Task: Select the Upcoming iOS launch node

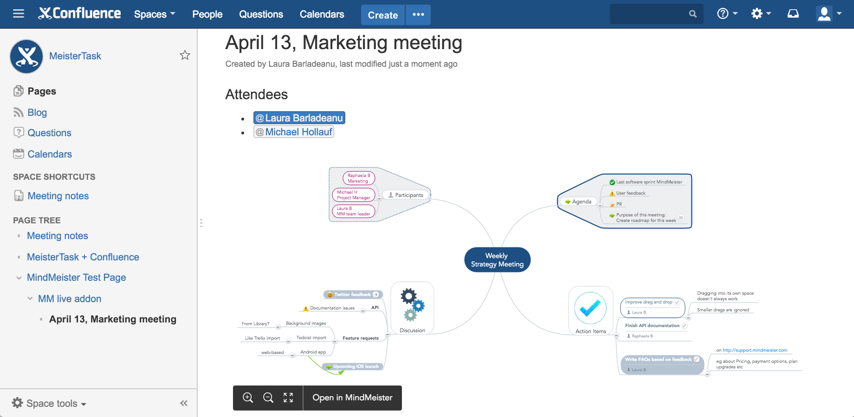Action: [353, 366]
